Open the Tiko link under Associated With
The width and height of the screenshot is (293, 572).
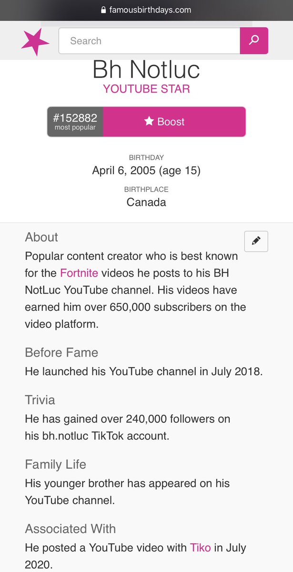[200, 548]
